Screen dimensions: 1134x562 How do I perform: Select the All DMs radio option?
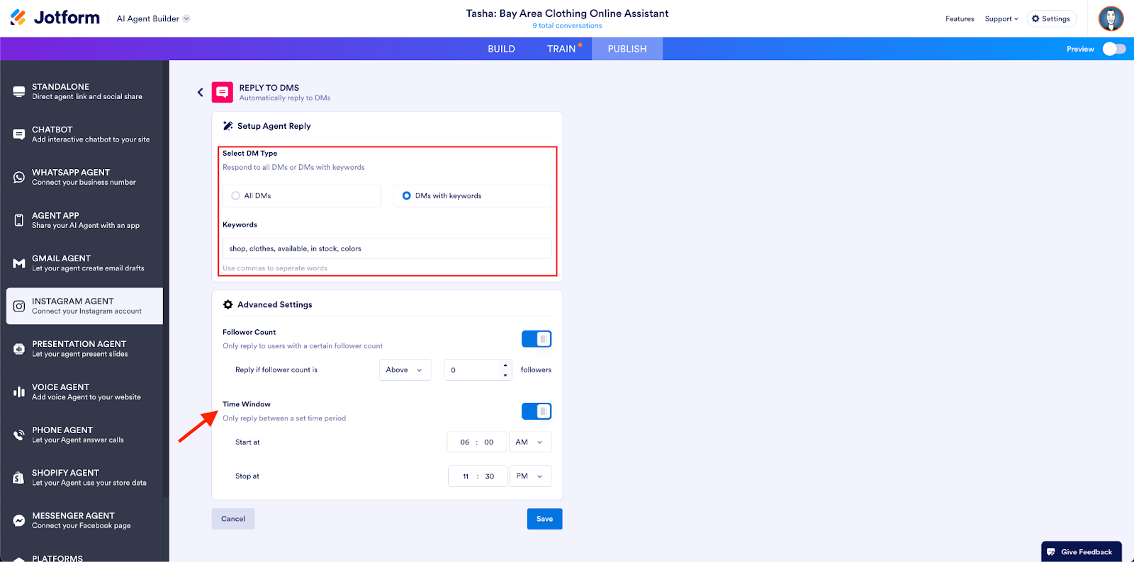coord(236,196)
